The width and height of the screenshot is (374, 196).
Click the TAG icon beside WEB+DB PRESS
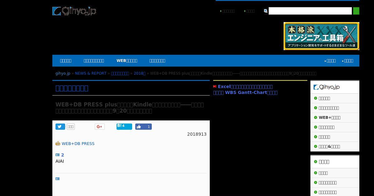[x=58, y=143]
